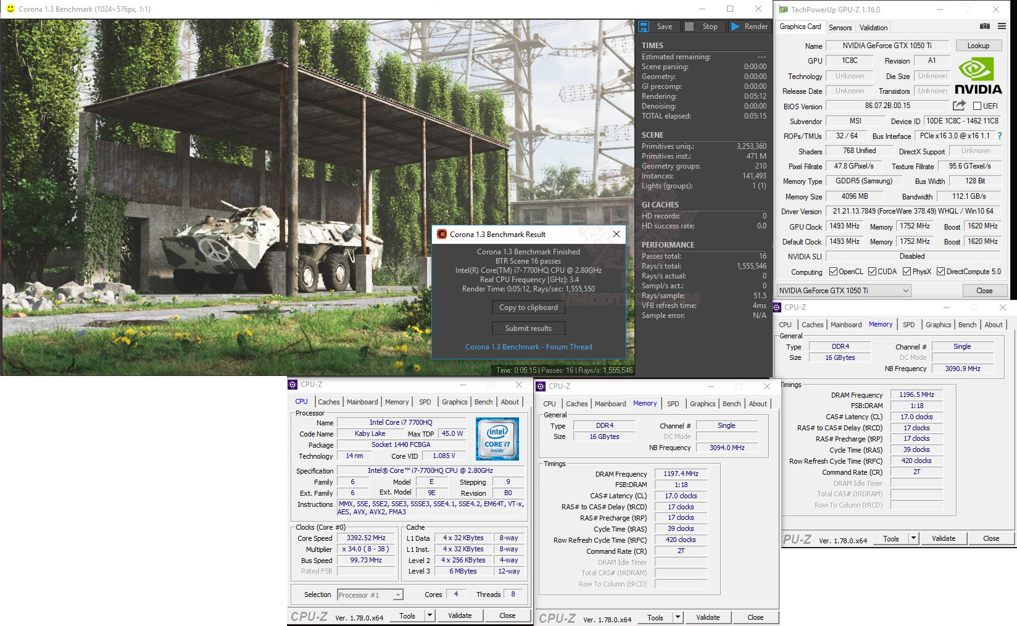This screenshot has height=626, width=1017.
Task: Toggle the CUDA checkbox
Action: [x=872, y=272]
